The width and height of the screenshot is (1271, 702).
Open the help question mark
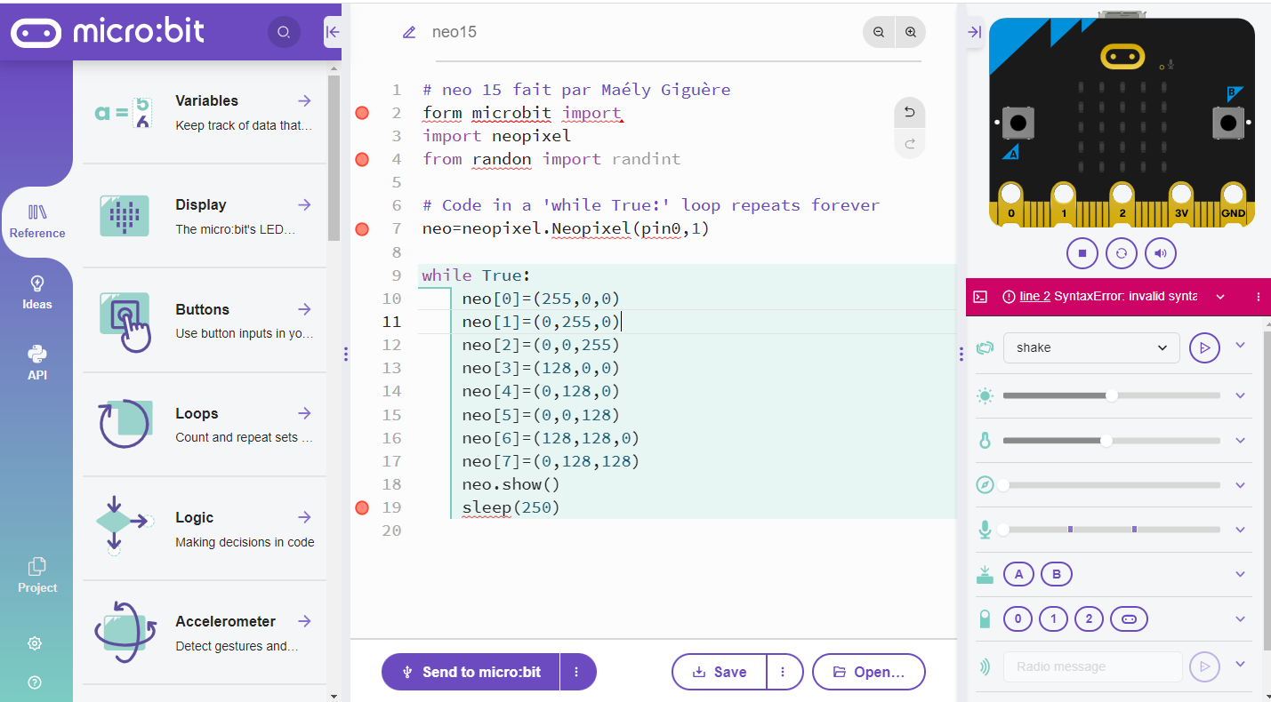click(x=36, y=682)
